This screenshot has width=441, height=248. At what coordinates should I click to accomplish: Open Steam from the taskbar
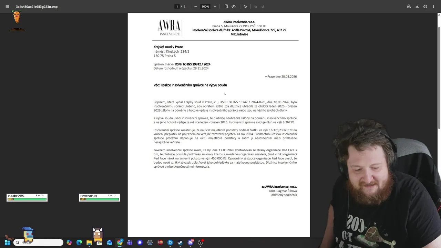[180, 242]
